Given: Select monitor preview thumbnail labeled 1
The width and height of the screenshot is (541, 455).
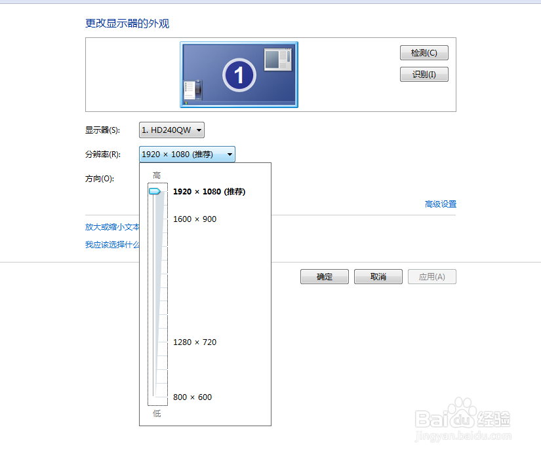Looking at the screenshot, I should click(239, 74).
